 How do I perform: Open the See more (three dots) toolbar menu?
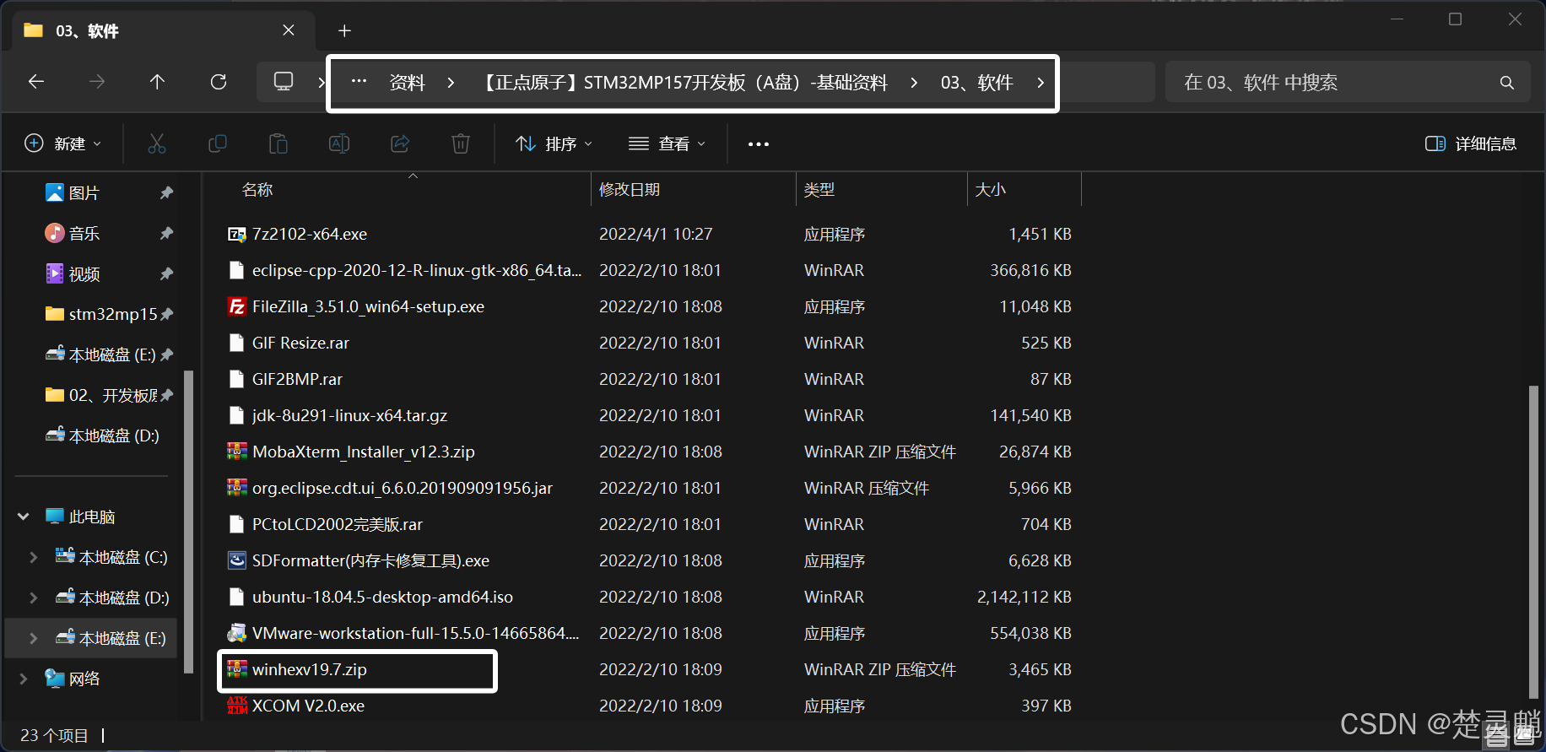tap(759, 144)
